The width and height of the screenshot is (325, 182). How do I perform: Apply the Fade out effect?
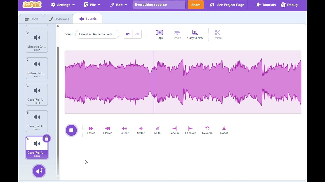(x=191, y=130)
